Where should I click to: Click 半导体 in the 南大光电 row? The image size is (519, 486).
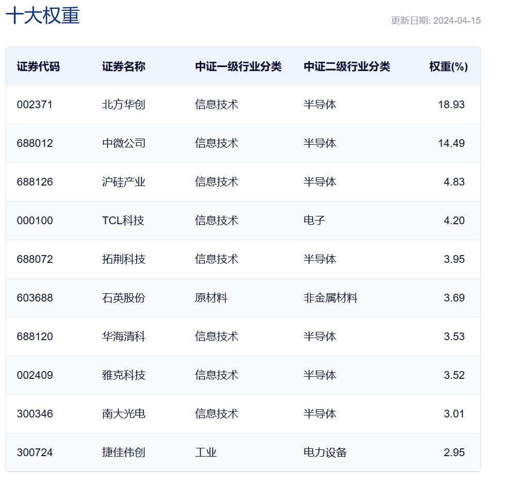point(320,414)
